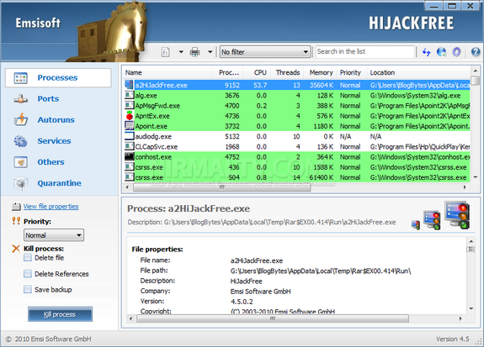Click the Kill process button
484x347 pixels.
coord(61,314)
